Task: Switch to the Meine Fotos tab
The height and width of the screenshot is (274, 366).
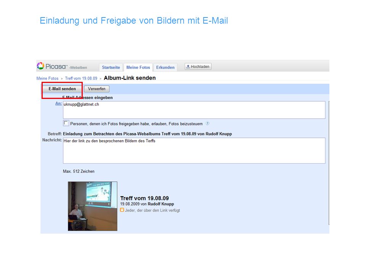Action: click(138, 67)
